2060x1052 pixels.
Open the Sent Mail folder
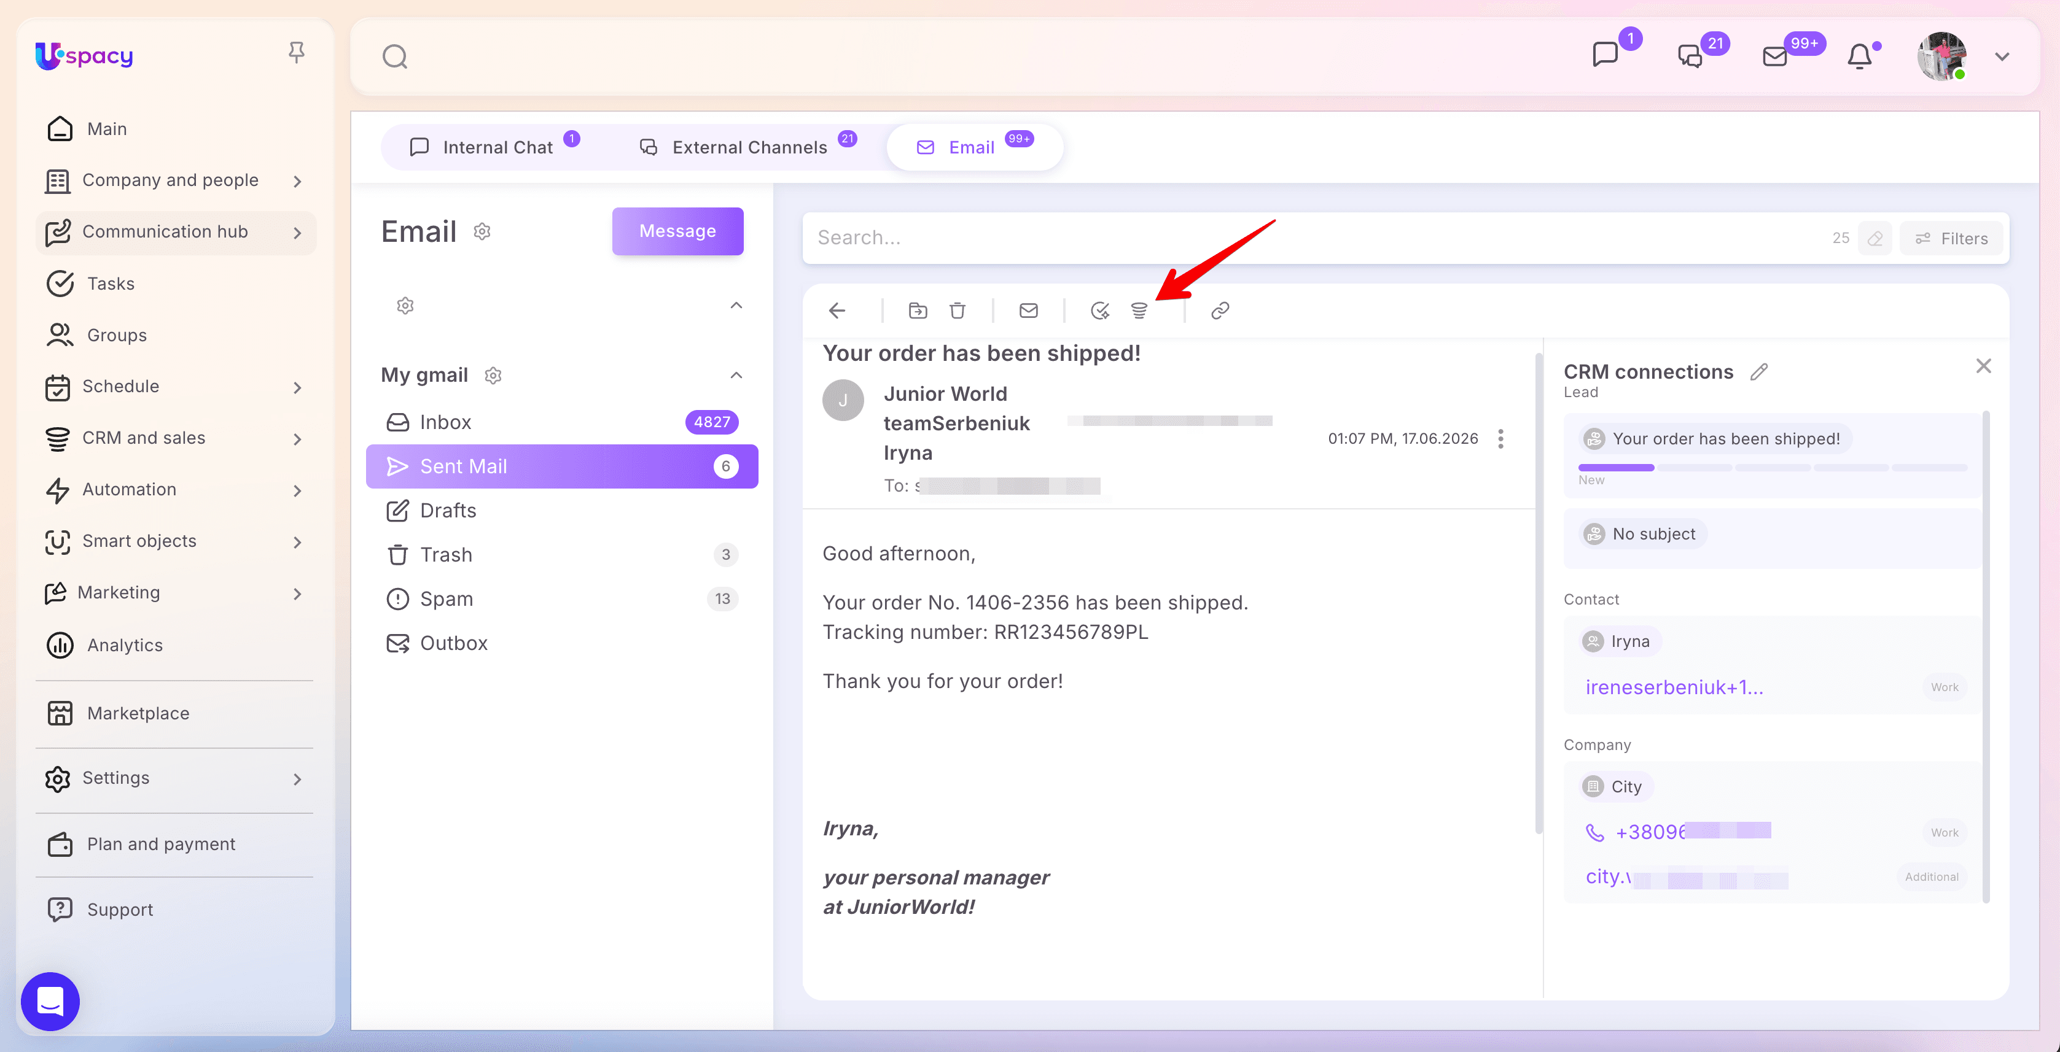coord(561,466)
